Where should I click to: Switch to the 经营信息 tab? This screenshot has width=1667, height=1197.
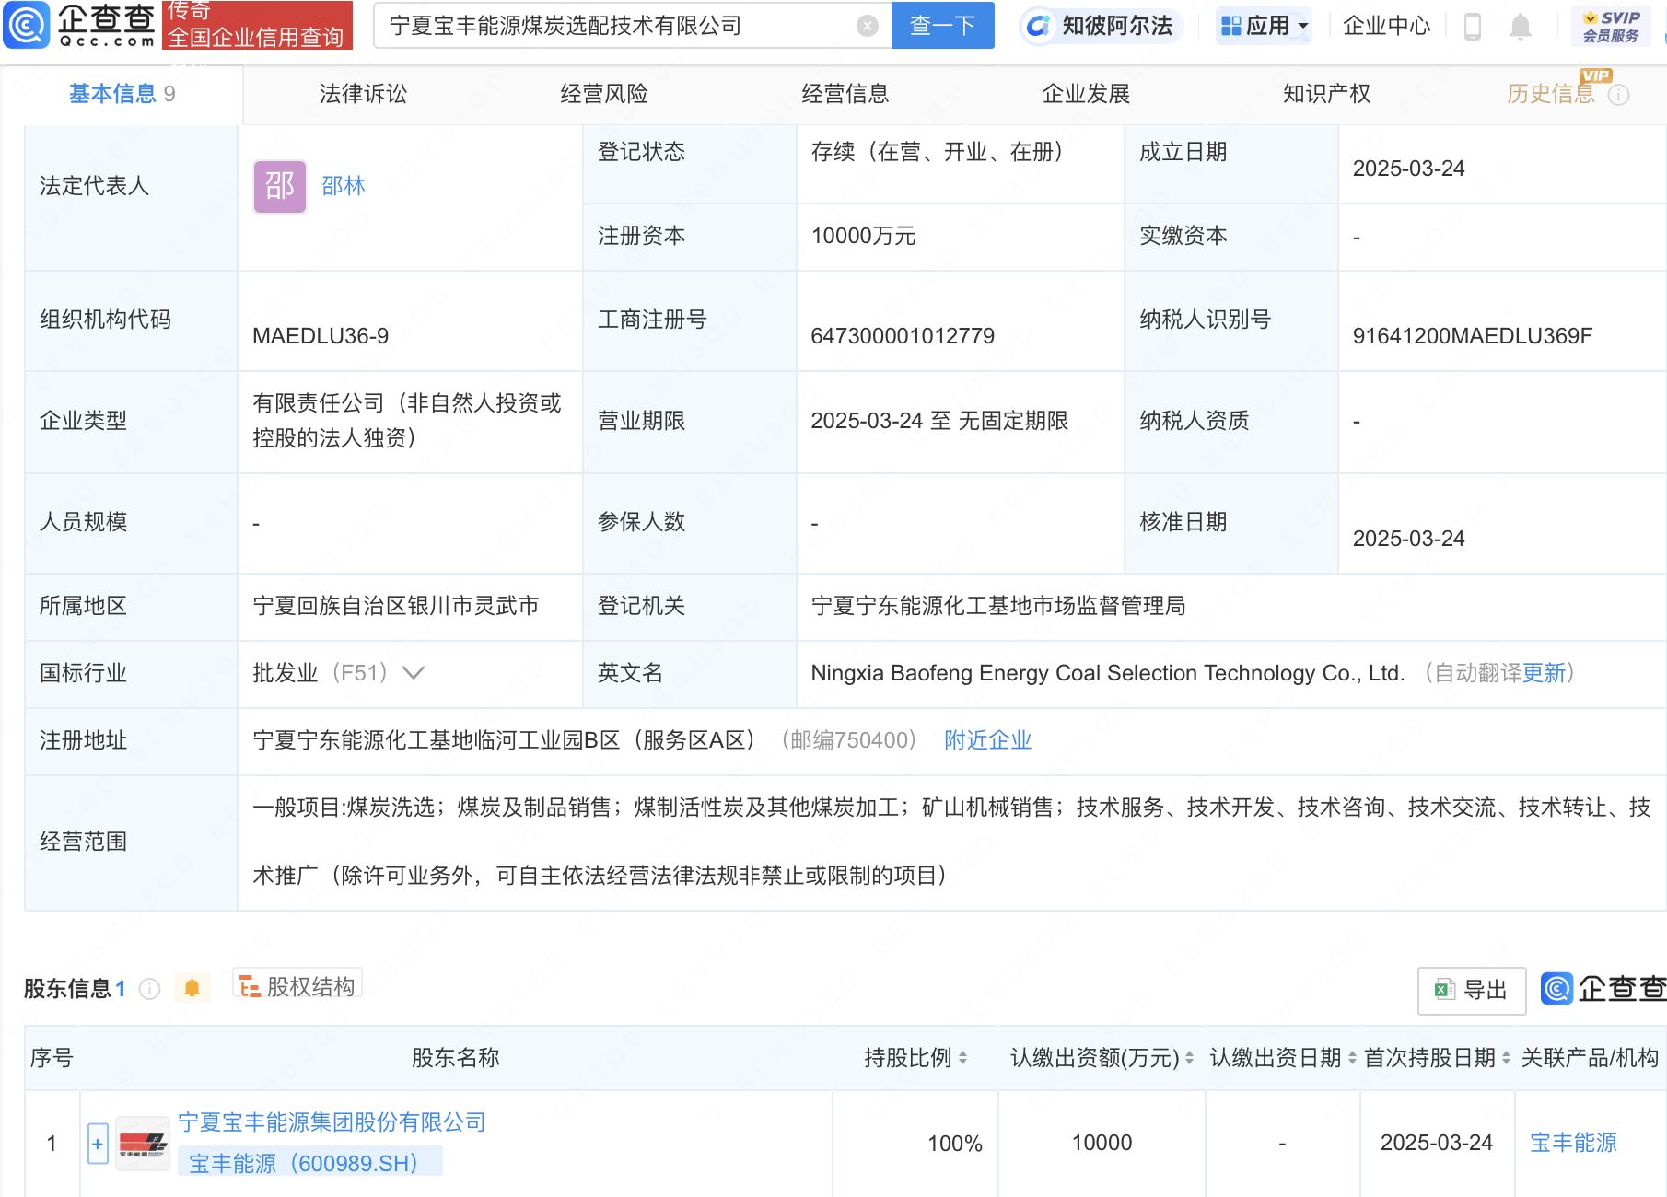tap(845, 94)
